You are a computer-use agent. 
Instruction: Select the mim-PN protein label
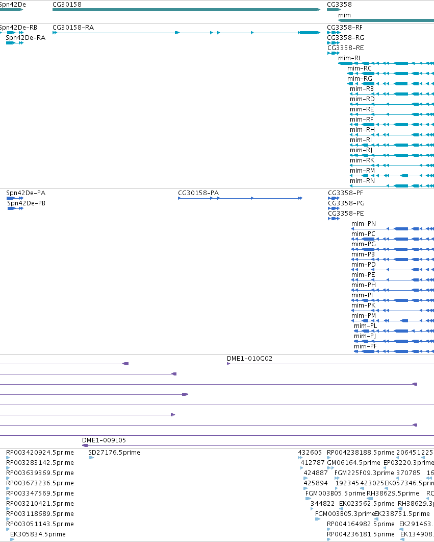[364, 224]
